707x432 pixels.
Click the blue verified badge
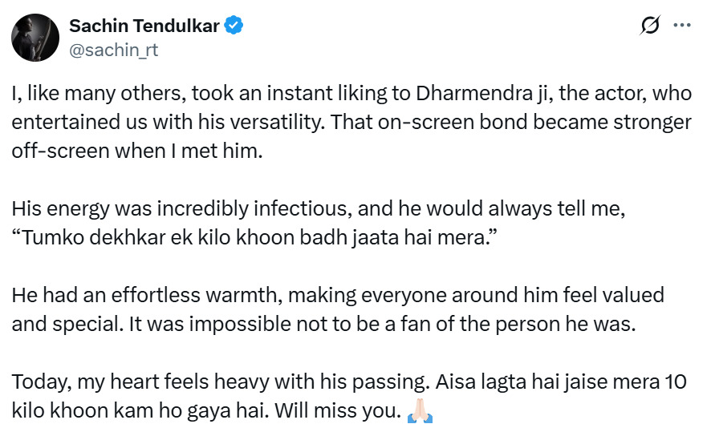coord(234,26)
